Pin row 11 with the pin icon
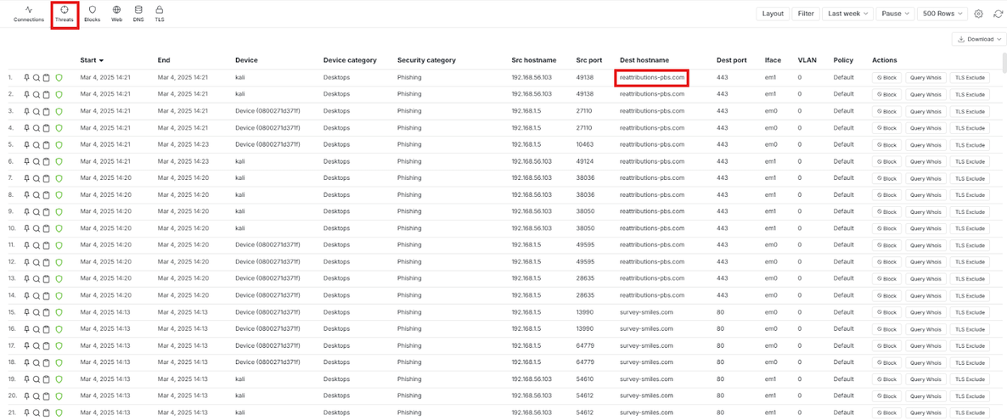Viewport: 1007px width, 420px height. [26, 244]
